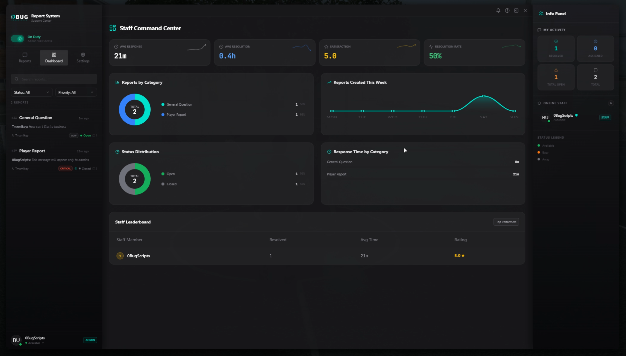Click the search magnifier icon

click(x=17, y=79)
